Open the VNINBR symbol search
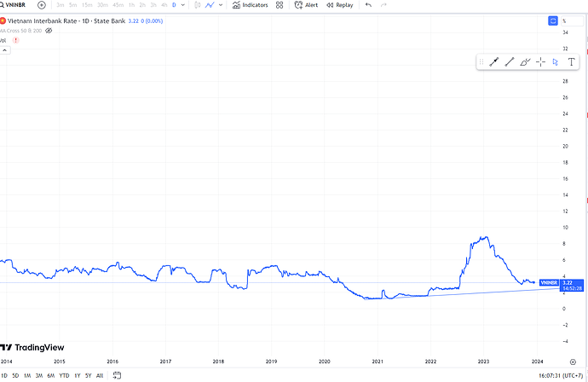This screenshot has width=588, height=382. click(13, 5)
